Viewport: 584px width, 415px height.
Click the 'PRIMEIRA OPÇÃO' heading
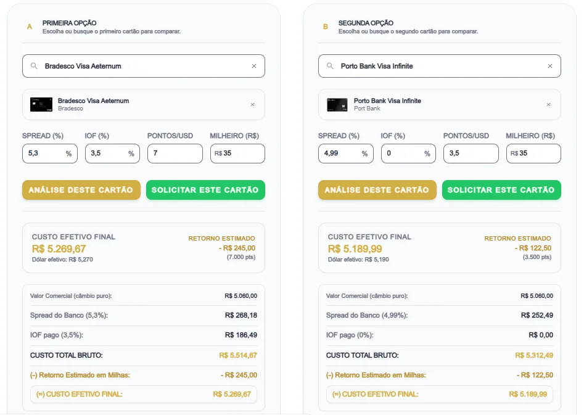(69, 23)
